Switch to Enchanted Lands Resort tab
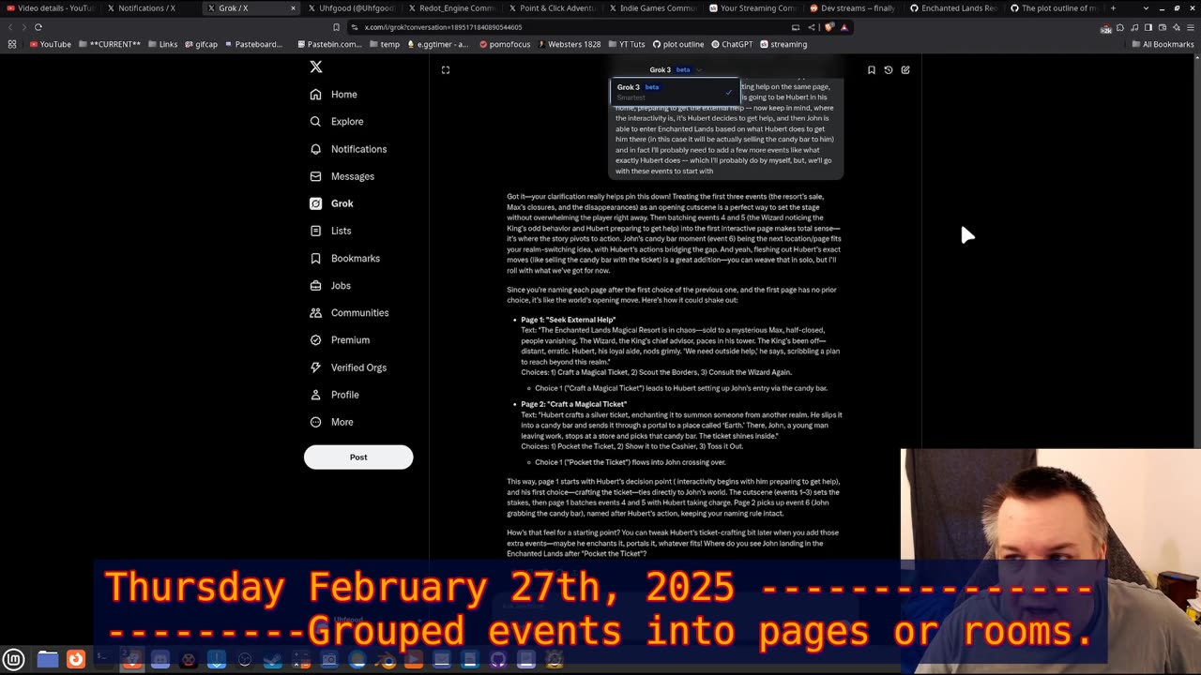1201x675 pixels. (x=954, y=7)
